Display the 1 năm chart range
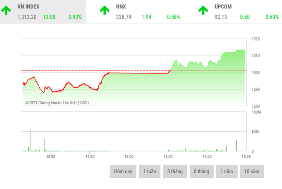The width and height of the screenshot is (282, 189). pos(226,171)
